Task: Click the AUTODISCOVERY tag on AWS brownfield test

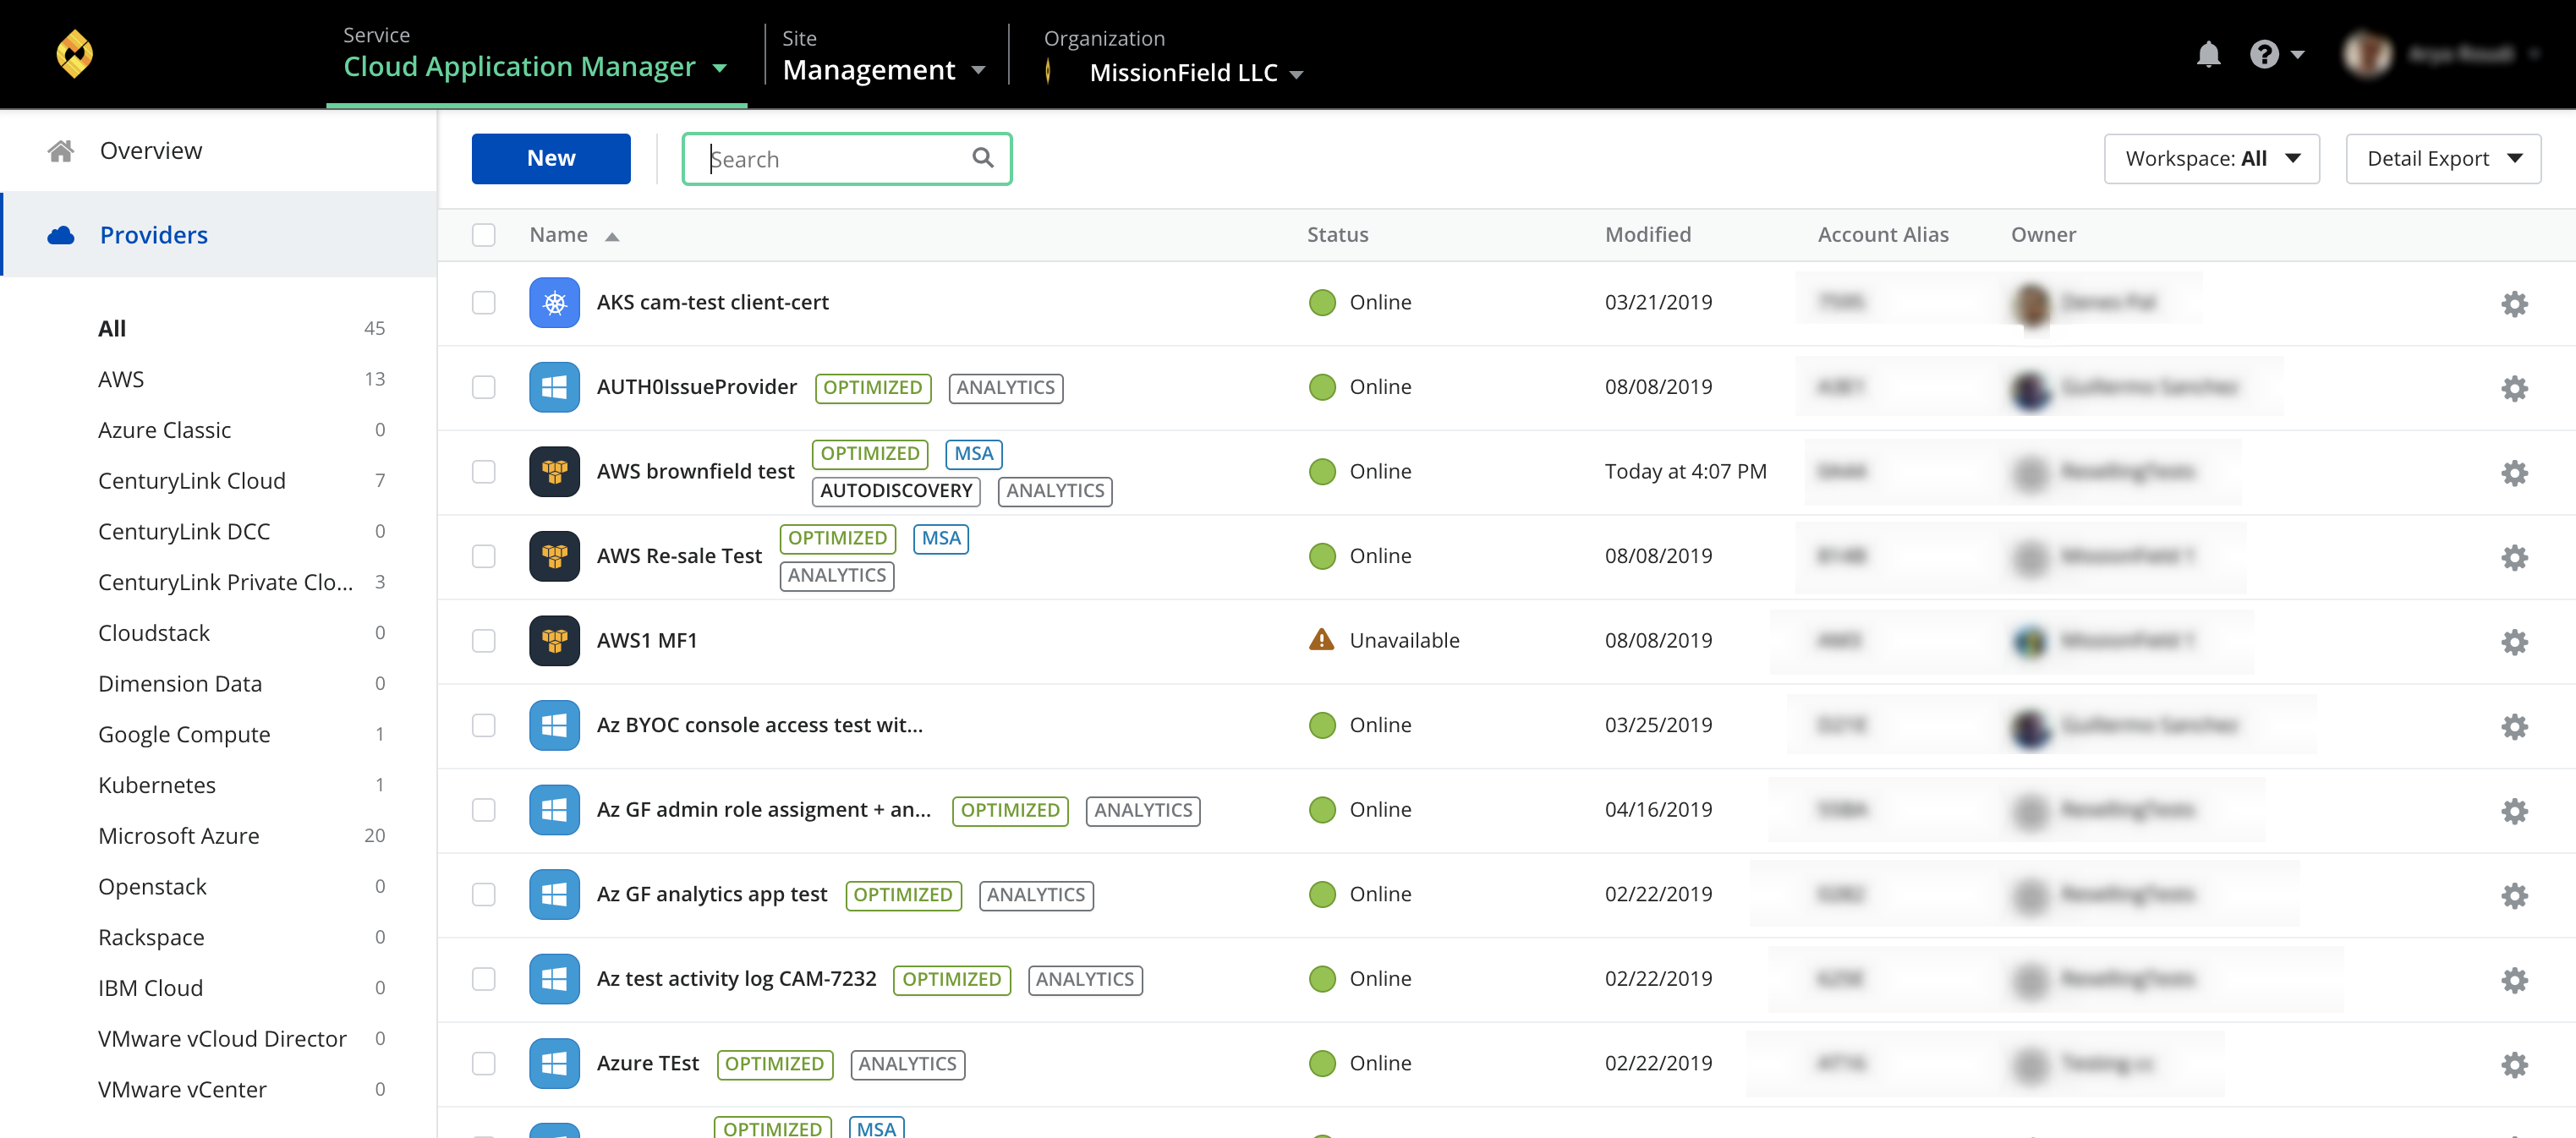Action: 896,491
